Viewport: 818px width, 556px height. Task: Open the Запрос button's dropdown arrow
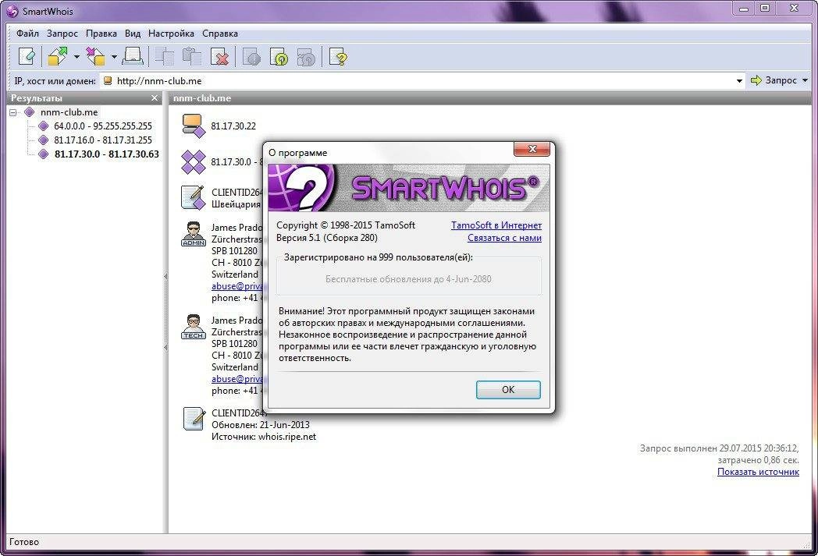[x=805, y=80]
